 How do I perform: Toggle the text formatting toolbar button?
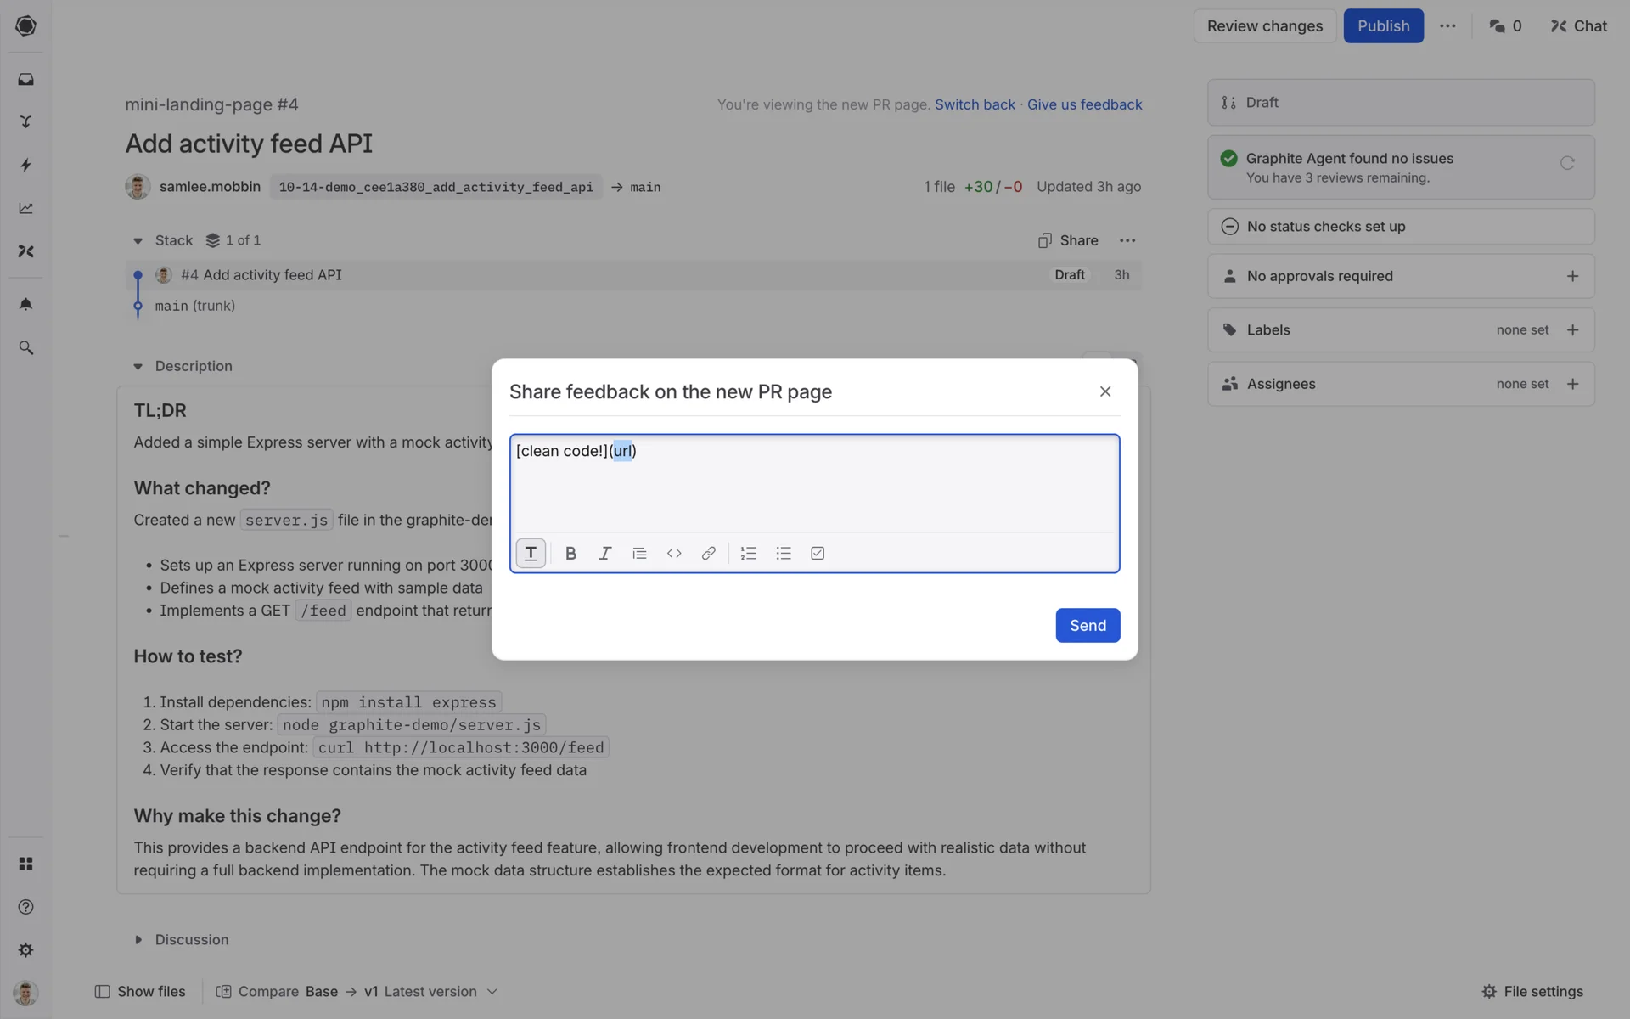[531, 554]
